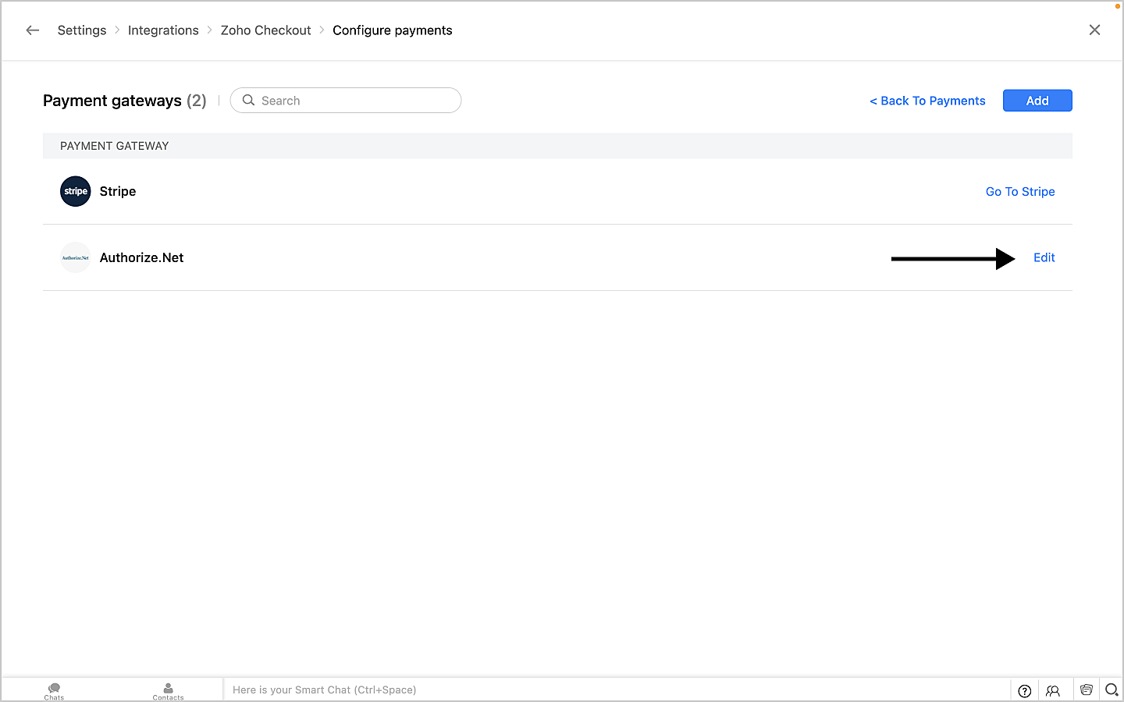Screen dimensions: 1124x702
Task: Click the Authorize.Net logo icon
Action: 76,257
